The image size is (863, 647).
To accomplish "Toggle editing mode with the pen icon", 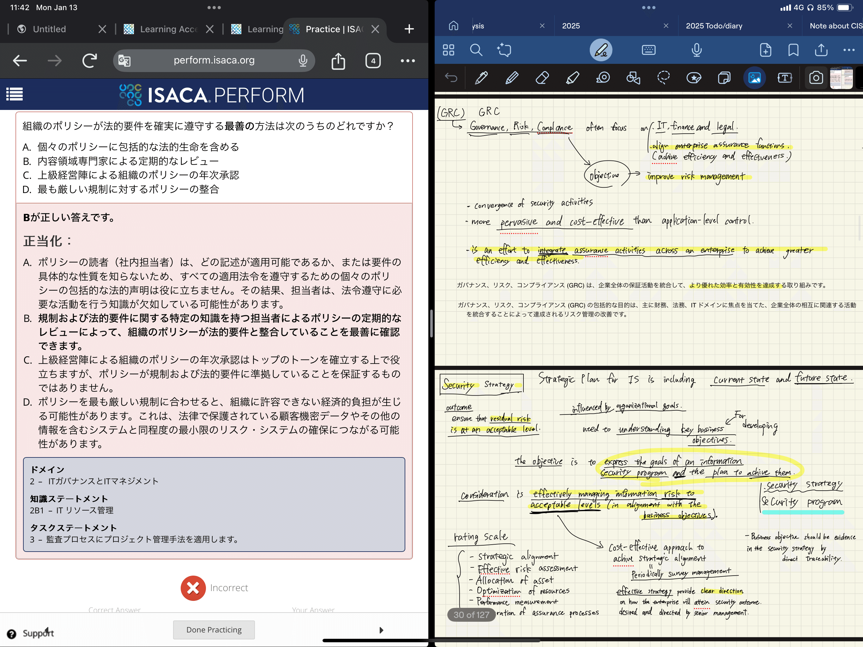I will [x=600, y=50].
